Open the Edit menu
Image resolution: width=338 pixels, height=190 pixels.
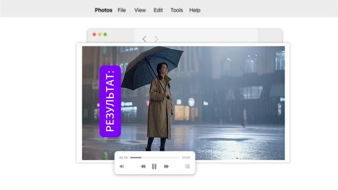[158, 10]
